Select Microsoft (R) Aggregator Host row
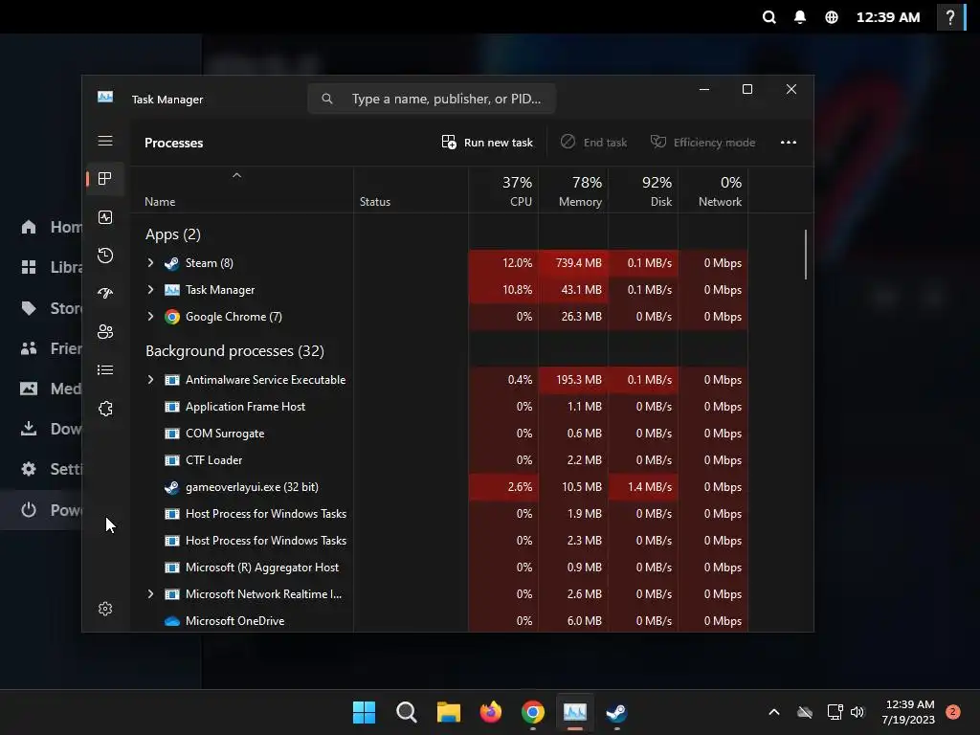The image size is (980, 735). 262,568
